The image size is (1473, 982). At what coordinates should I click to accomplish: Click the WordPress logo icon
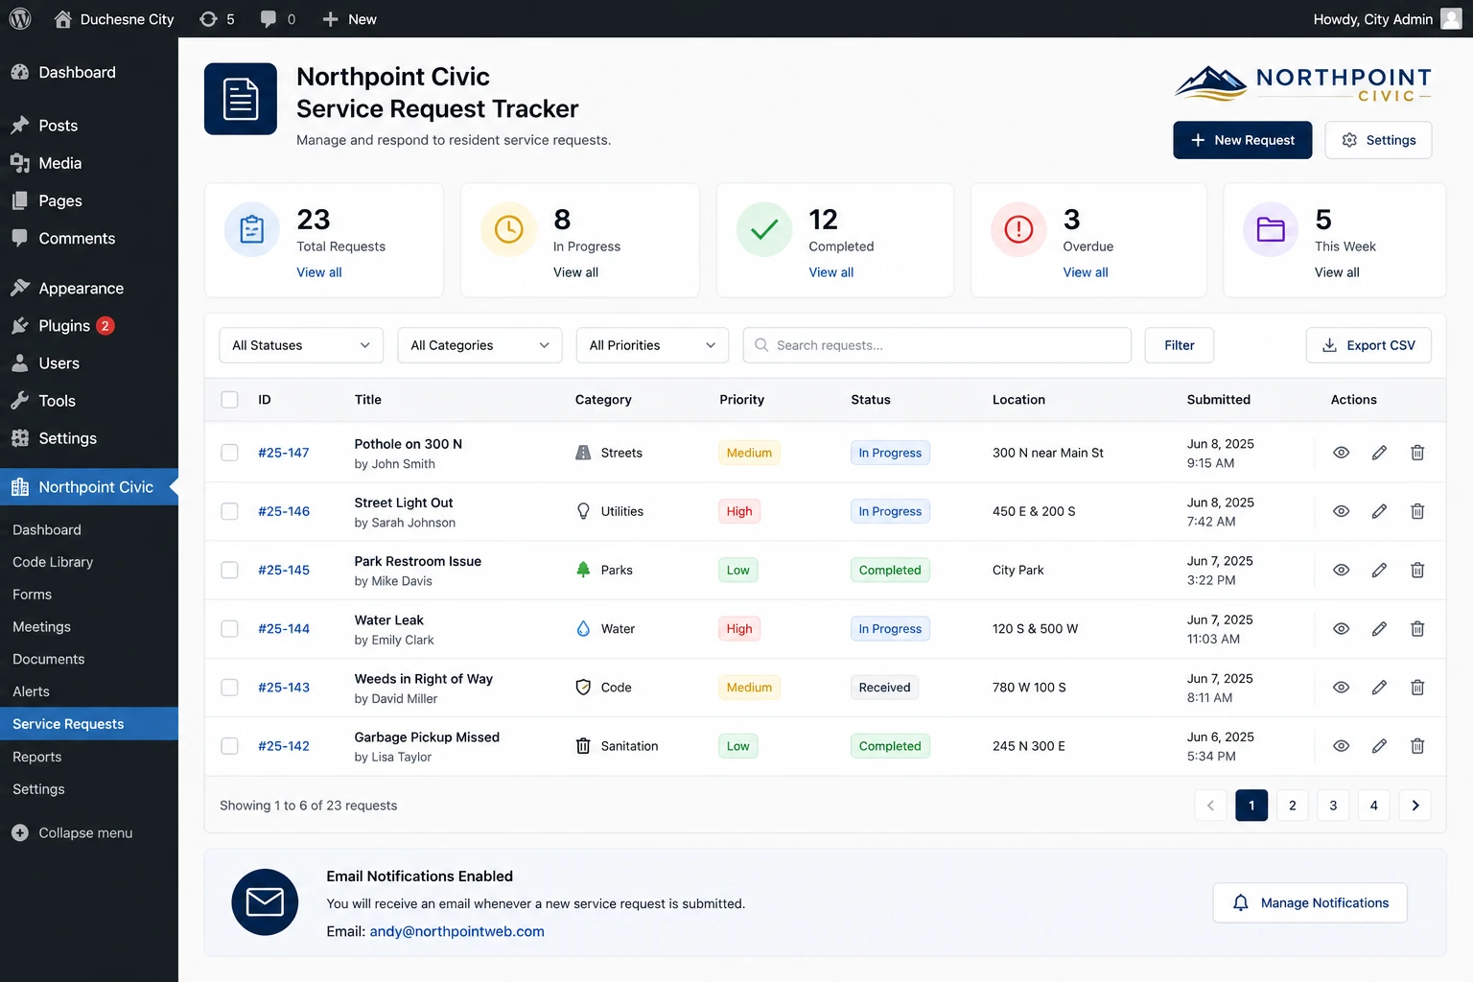tap(20, 18)
